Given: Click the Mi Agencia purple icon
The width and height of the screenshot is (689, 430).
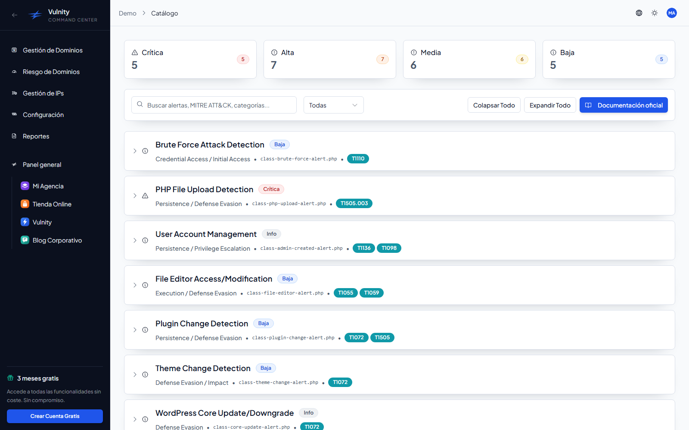Looking at the screenshot, I should 25,186.
